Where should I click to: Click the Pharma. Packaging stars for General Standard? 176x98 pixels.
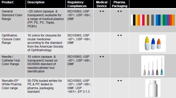pyautogui.click(x=119, y=11)
